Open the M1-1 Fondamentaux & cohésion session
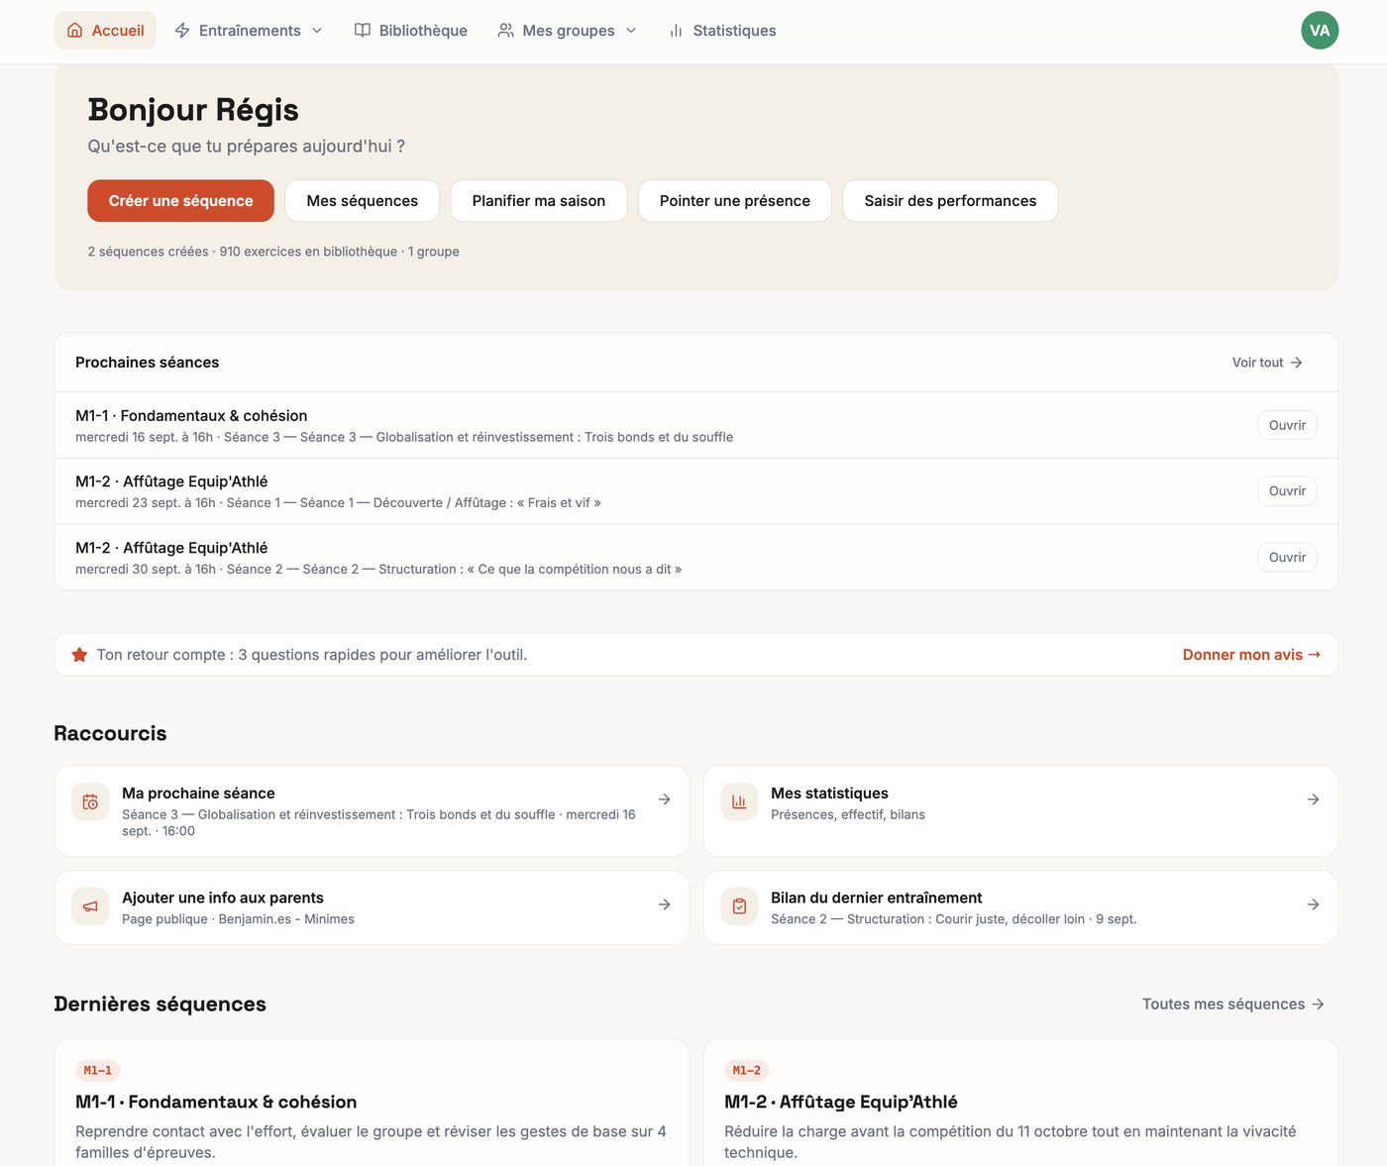 coord(1287,425)
